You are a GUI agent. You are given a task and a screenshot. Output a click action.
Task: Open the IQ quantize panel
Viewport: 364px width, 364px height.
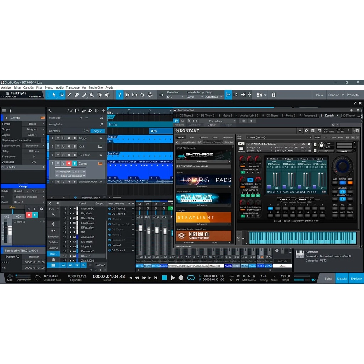(161, 95)
